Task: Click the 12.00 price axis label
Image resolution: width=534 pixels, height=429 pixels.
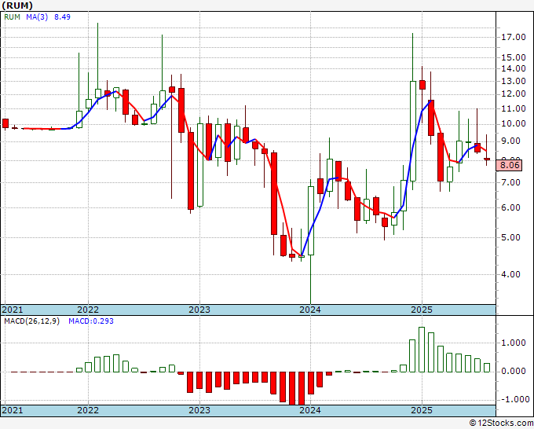Action: (514, 93)
